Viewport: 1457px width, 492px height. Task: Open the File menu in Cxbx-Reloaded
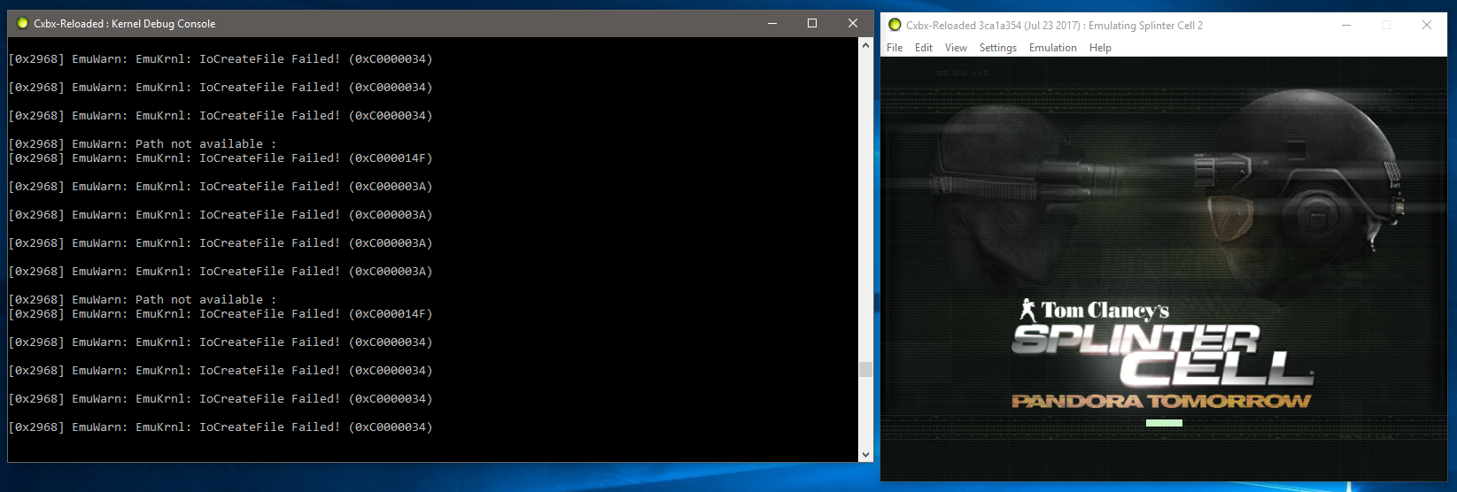click(x=895, y=48)
